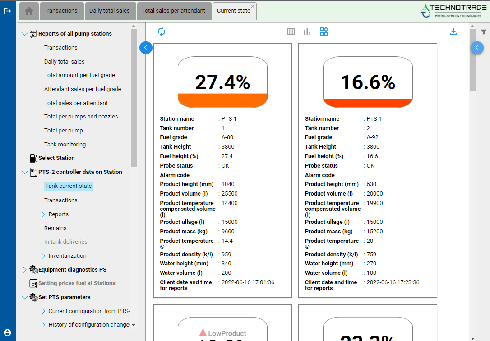490x341 pixels.
Task: Click the Reports of all pump stations icon
Action: (33, 34)
